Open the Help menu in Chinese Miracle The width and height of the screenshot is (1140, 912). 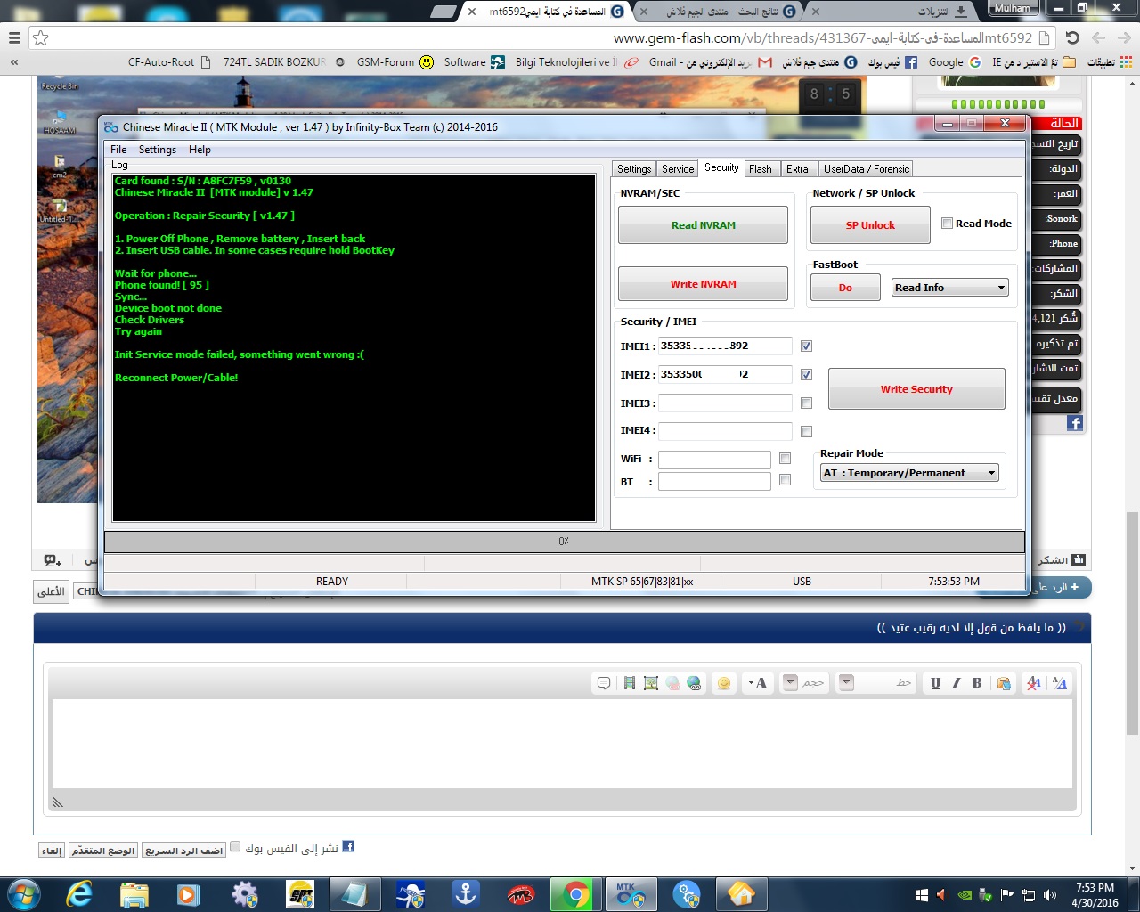click(x=199, y=150)
